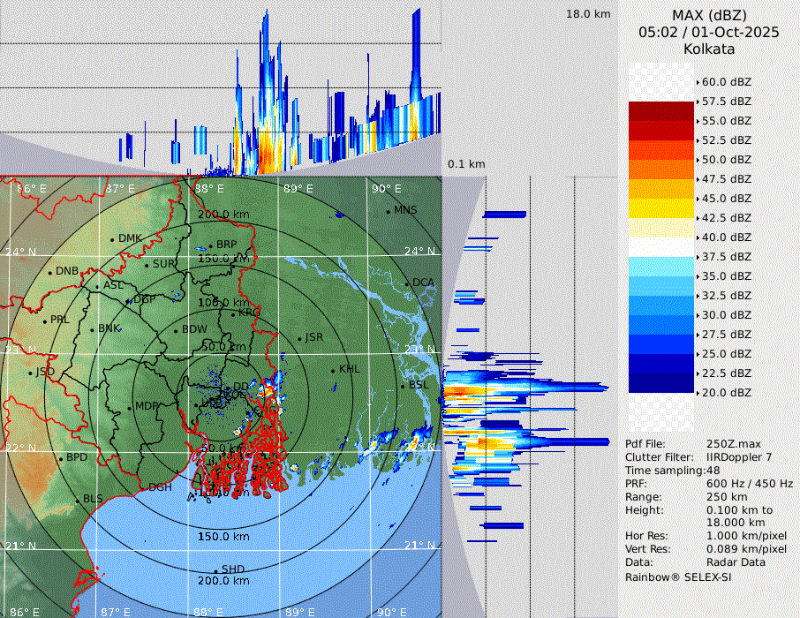Click the dark red swatch below 57.5 dBZ
Viewport: 800px width, 618px height.
click(x=660, y=111)
